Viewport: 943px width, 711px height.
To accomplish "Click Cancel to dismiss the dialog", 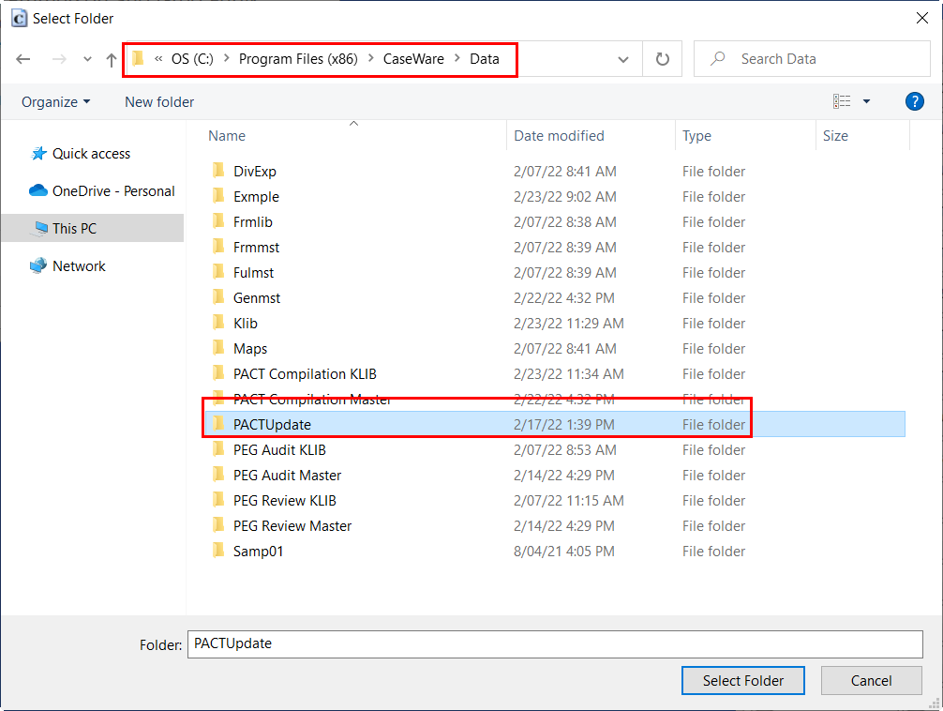I will (871, 680).
